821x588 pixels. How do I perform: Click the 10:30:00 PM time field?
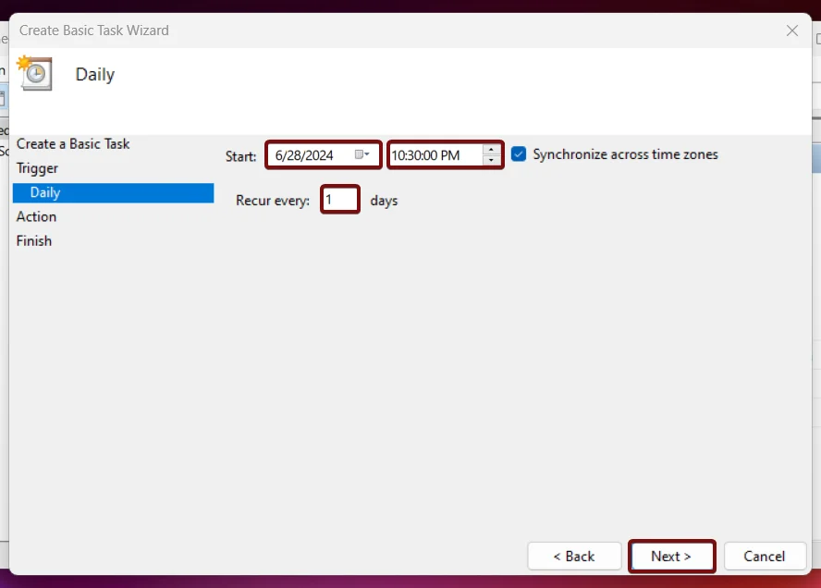pyautogui.click(x=436, y=155)
